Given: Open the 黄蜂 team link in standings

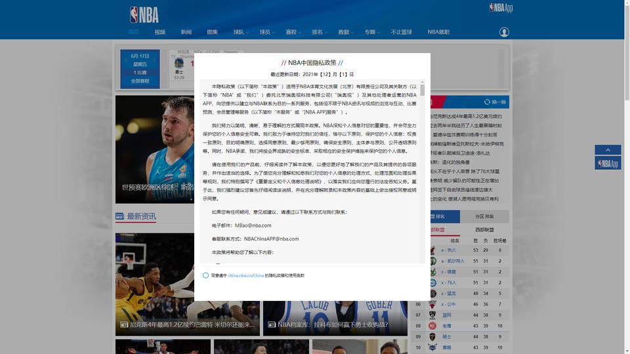Looking at the screenshot, I should point(447,347).
